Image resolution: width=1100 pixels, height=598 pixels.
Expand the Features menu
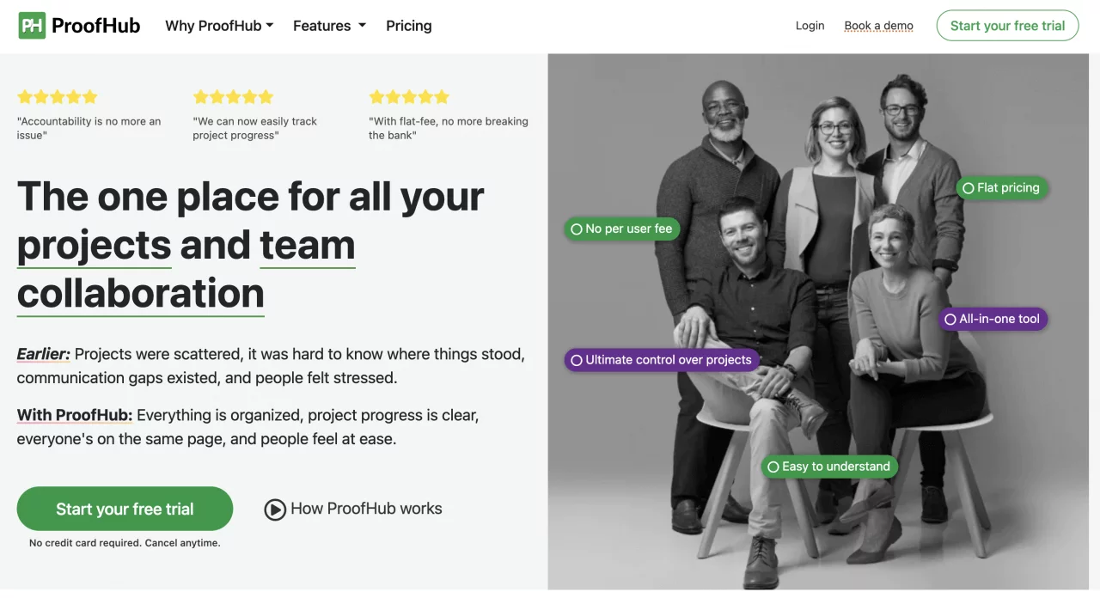click(x=329, y=25)
